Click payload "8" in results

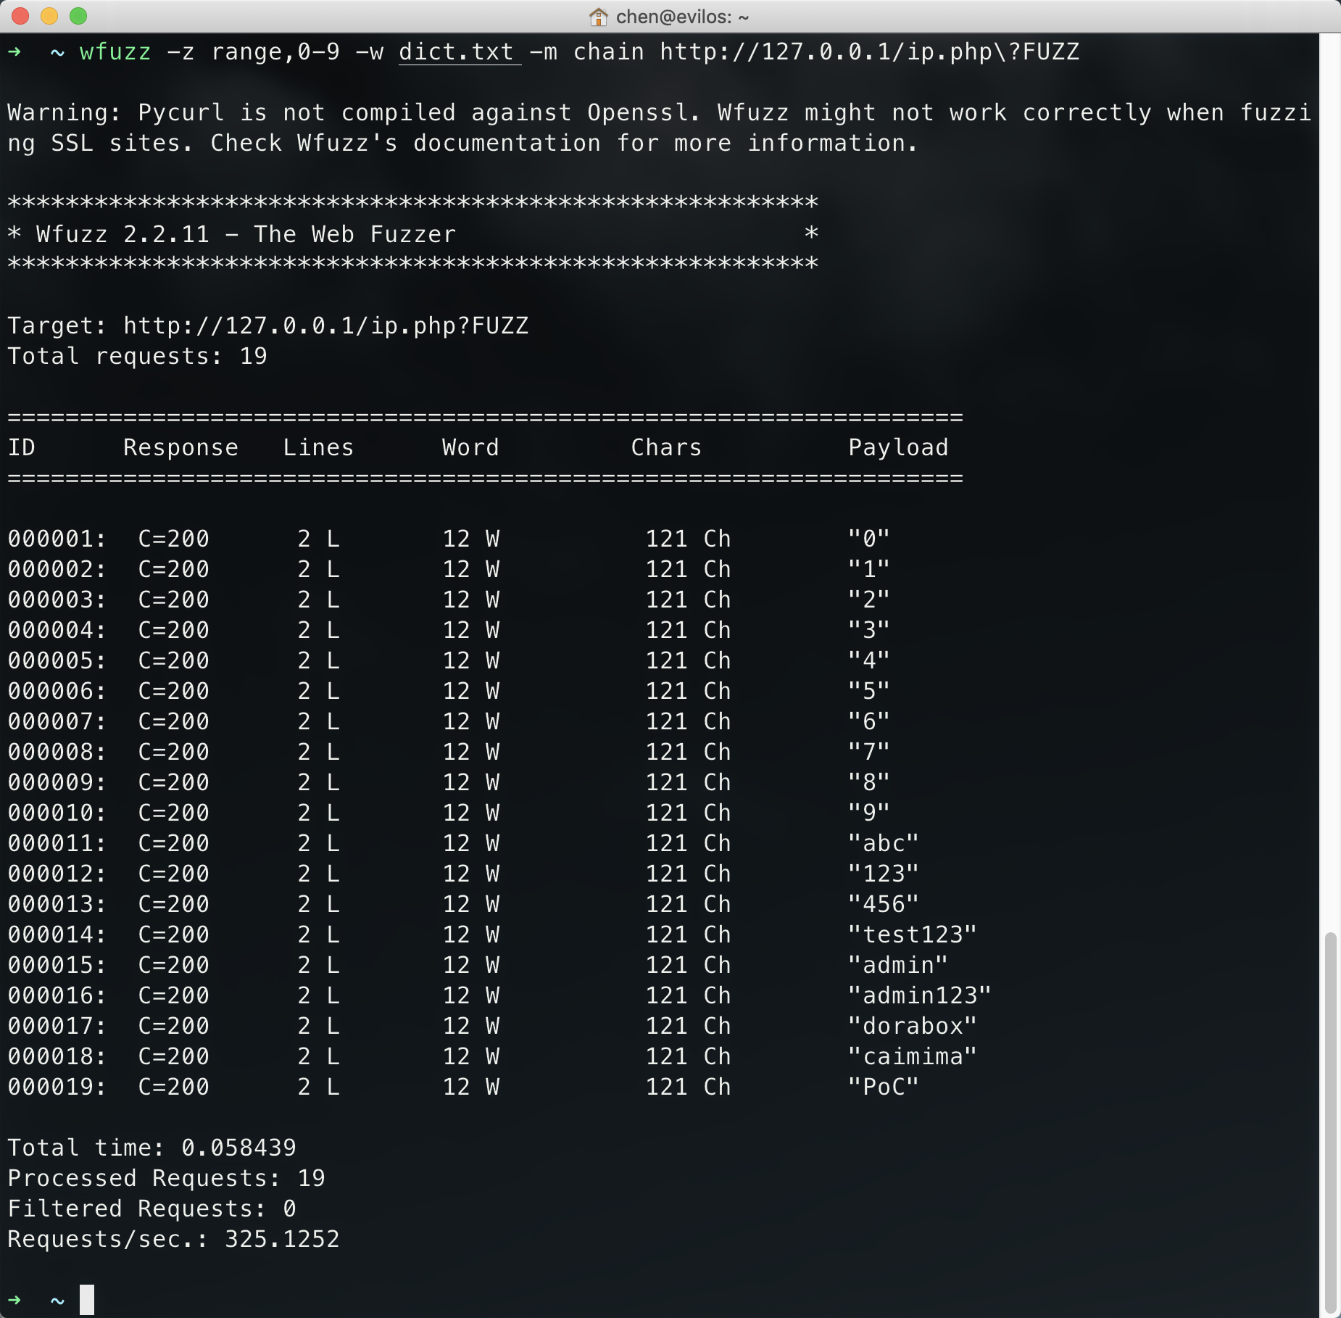point(868,782)
